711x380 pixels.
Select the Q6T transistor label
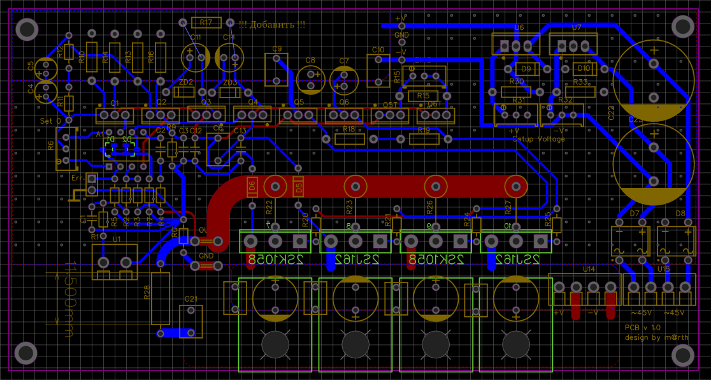(435, 105)
